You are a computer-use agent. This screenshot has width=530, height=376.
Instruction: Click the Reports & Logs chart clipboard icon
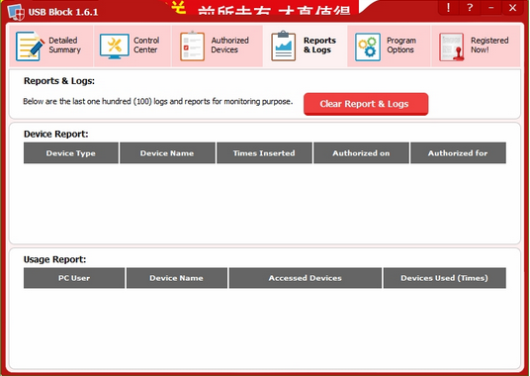pyautogui.click(x=283, y=46)
